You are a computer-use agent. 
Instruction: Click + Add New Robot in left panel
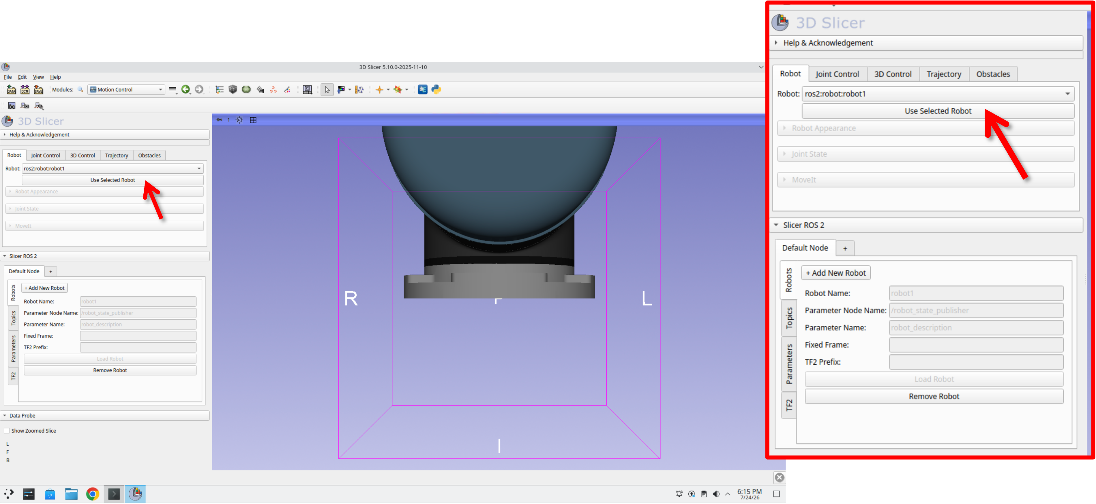click(44, 288)
